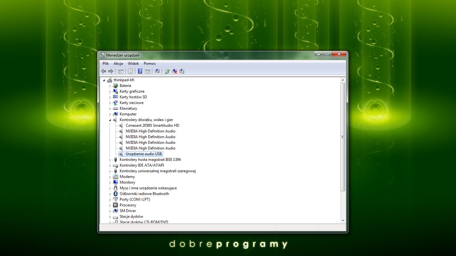Select the Stacje dysków label

(x=131, y=216)
